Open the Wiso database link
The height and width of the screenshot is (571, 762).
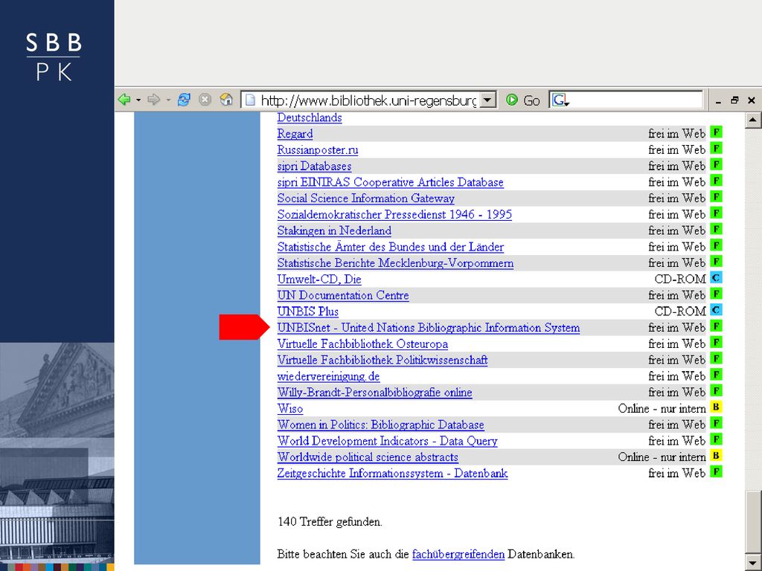click(290, 408)
